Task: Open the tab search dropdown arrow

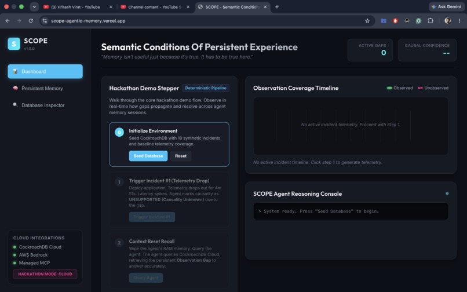Action: point(34,7)
